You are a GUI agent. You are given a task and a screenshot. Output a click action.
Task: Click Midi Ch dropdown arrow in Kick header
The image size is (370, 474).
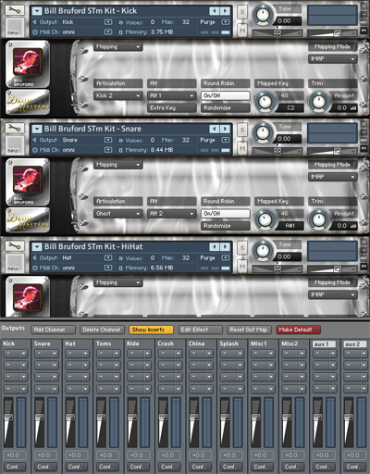pyautogui.click(x=108, y=31)
